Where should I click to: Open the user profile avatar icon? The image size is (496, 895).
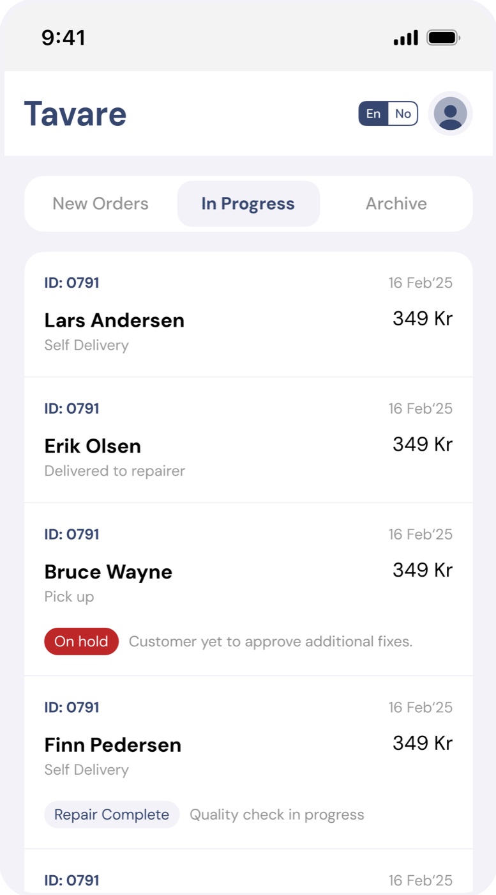[x=450, y=114]
